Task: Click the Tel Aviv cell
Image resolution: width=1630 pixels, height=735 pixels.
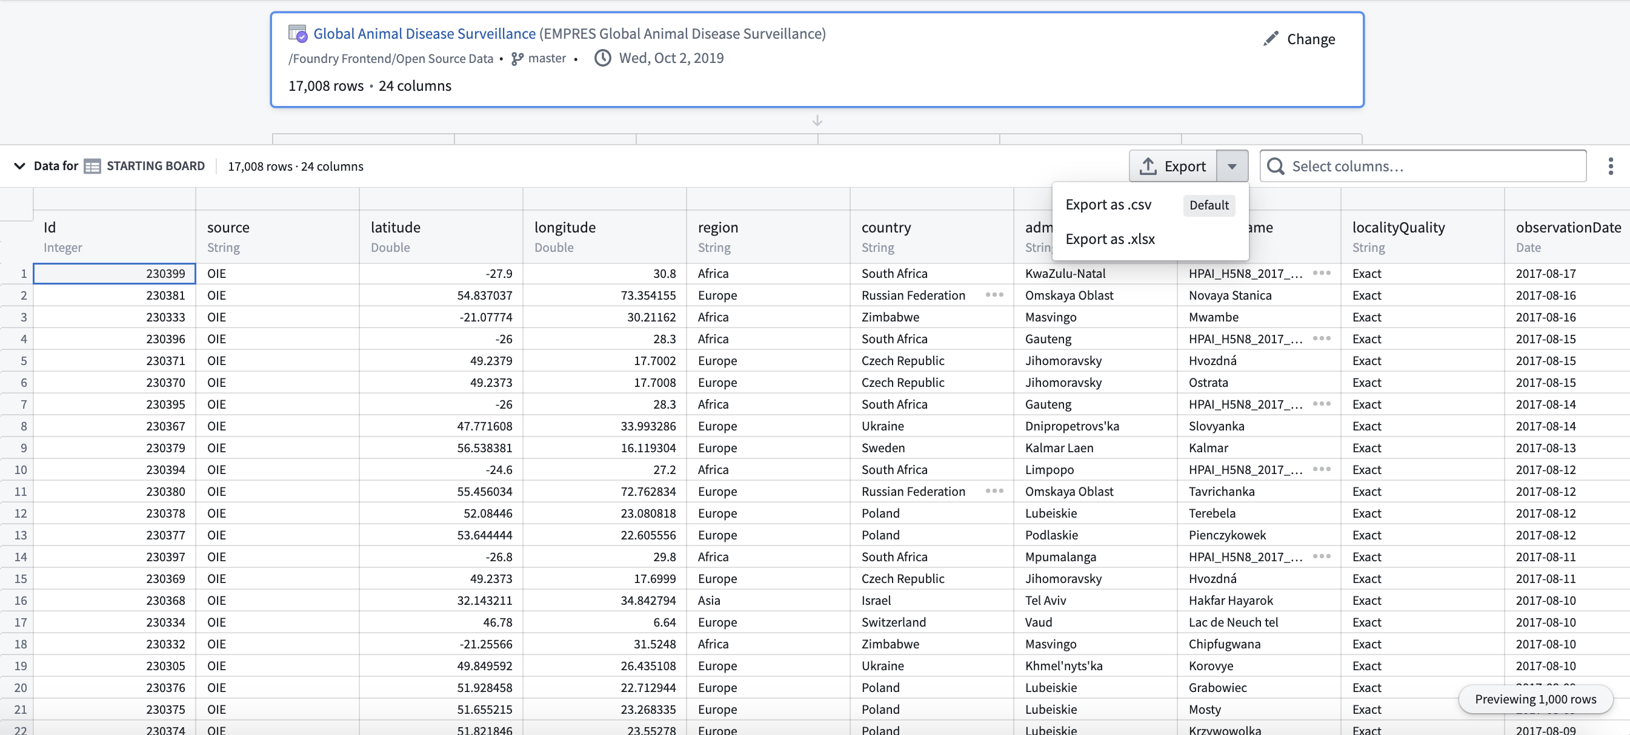Action: click(1096, 601)
